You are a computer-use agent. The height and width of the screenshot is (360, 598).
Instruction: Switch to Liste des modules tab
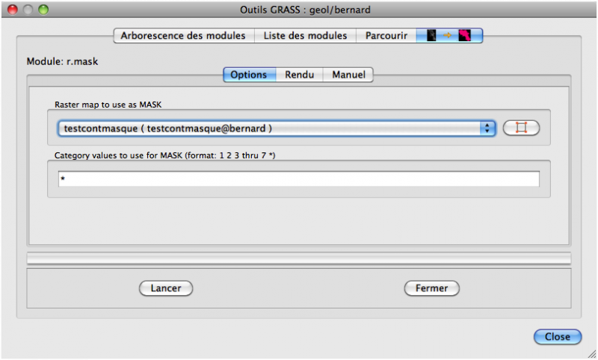305,35
